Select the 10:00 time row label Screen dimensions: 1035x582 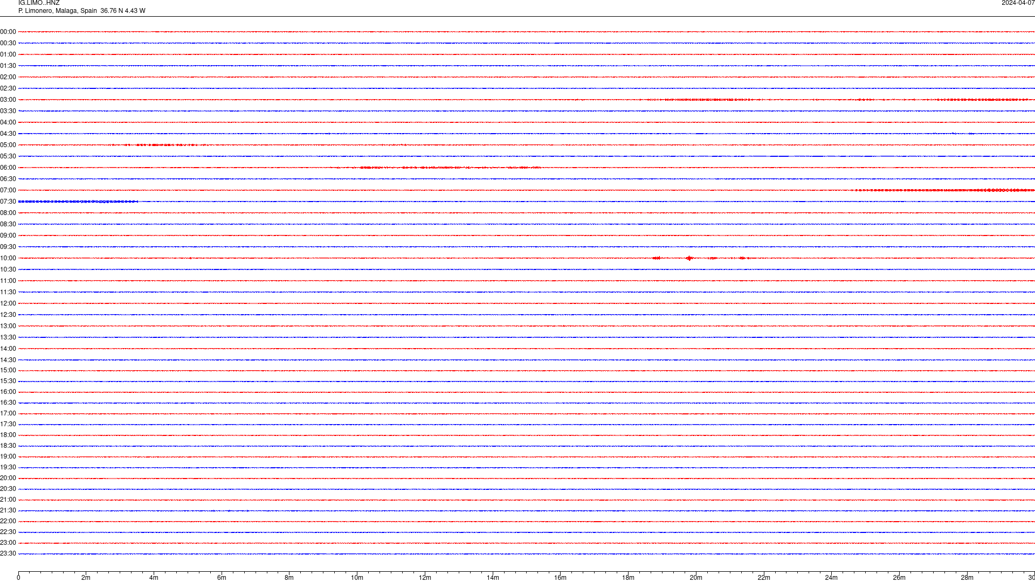tap(8, 258)
